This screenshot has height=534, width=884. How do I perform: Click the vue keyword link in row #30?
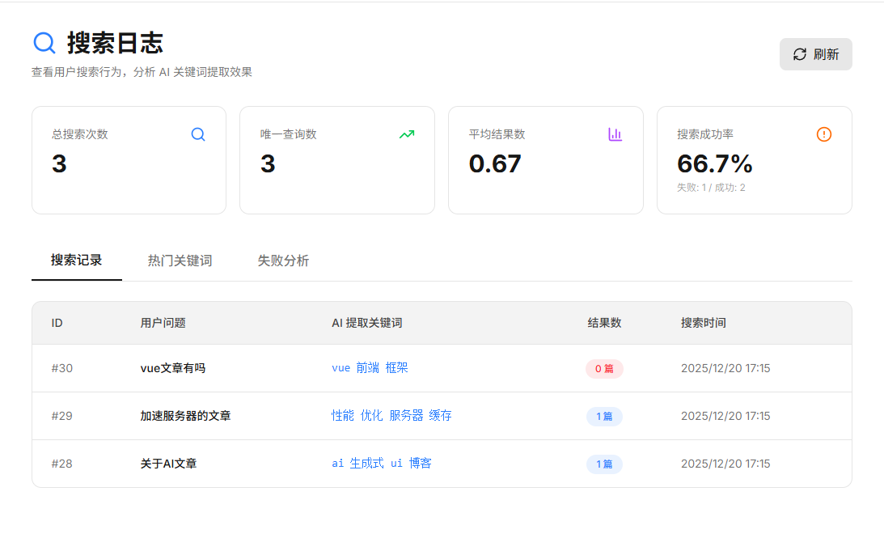pos(340,368)
